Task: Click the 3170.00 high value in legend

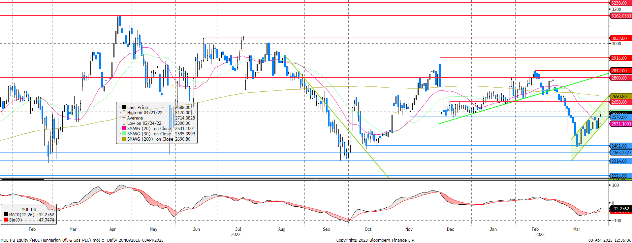Action: [x=183, y=113]
